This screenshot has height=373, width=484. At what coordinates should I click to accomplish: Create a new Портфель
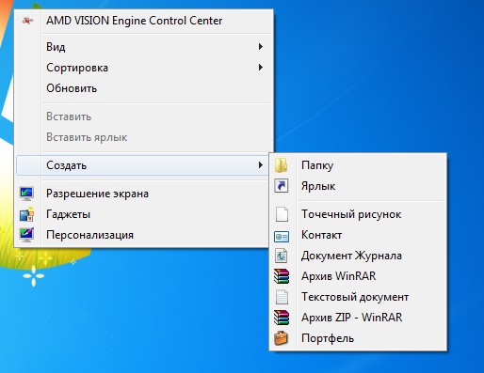358,338
